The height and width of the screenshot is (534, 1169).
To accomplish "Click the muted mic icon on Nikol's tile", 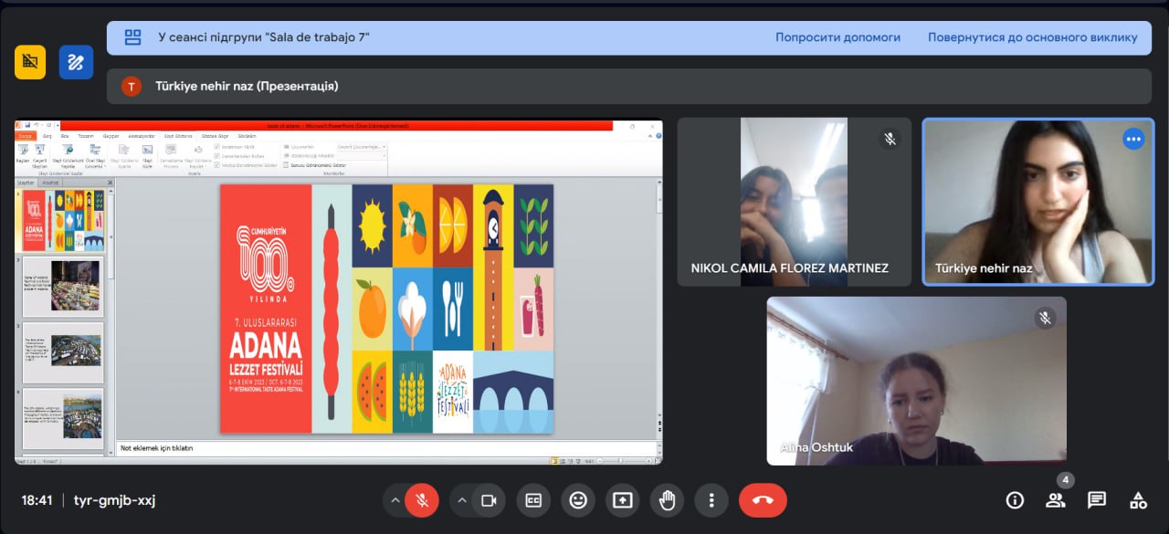I will click(x=889, y=139).
